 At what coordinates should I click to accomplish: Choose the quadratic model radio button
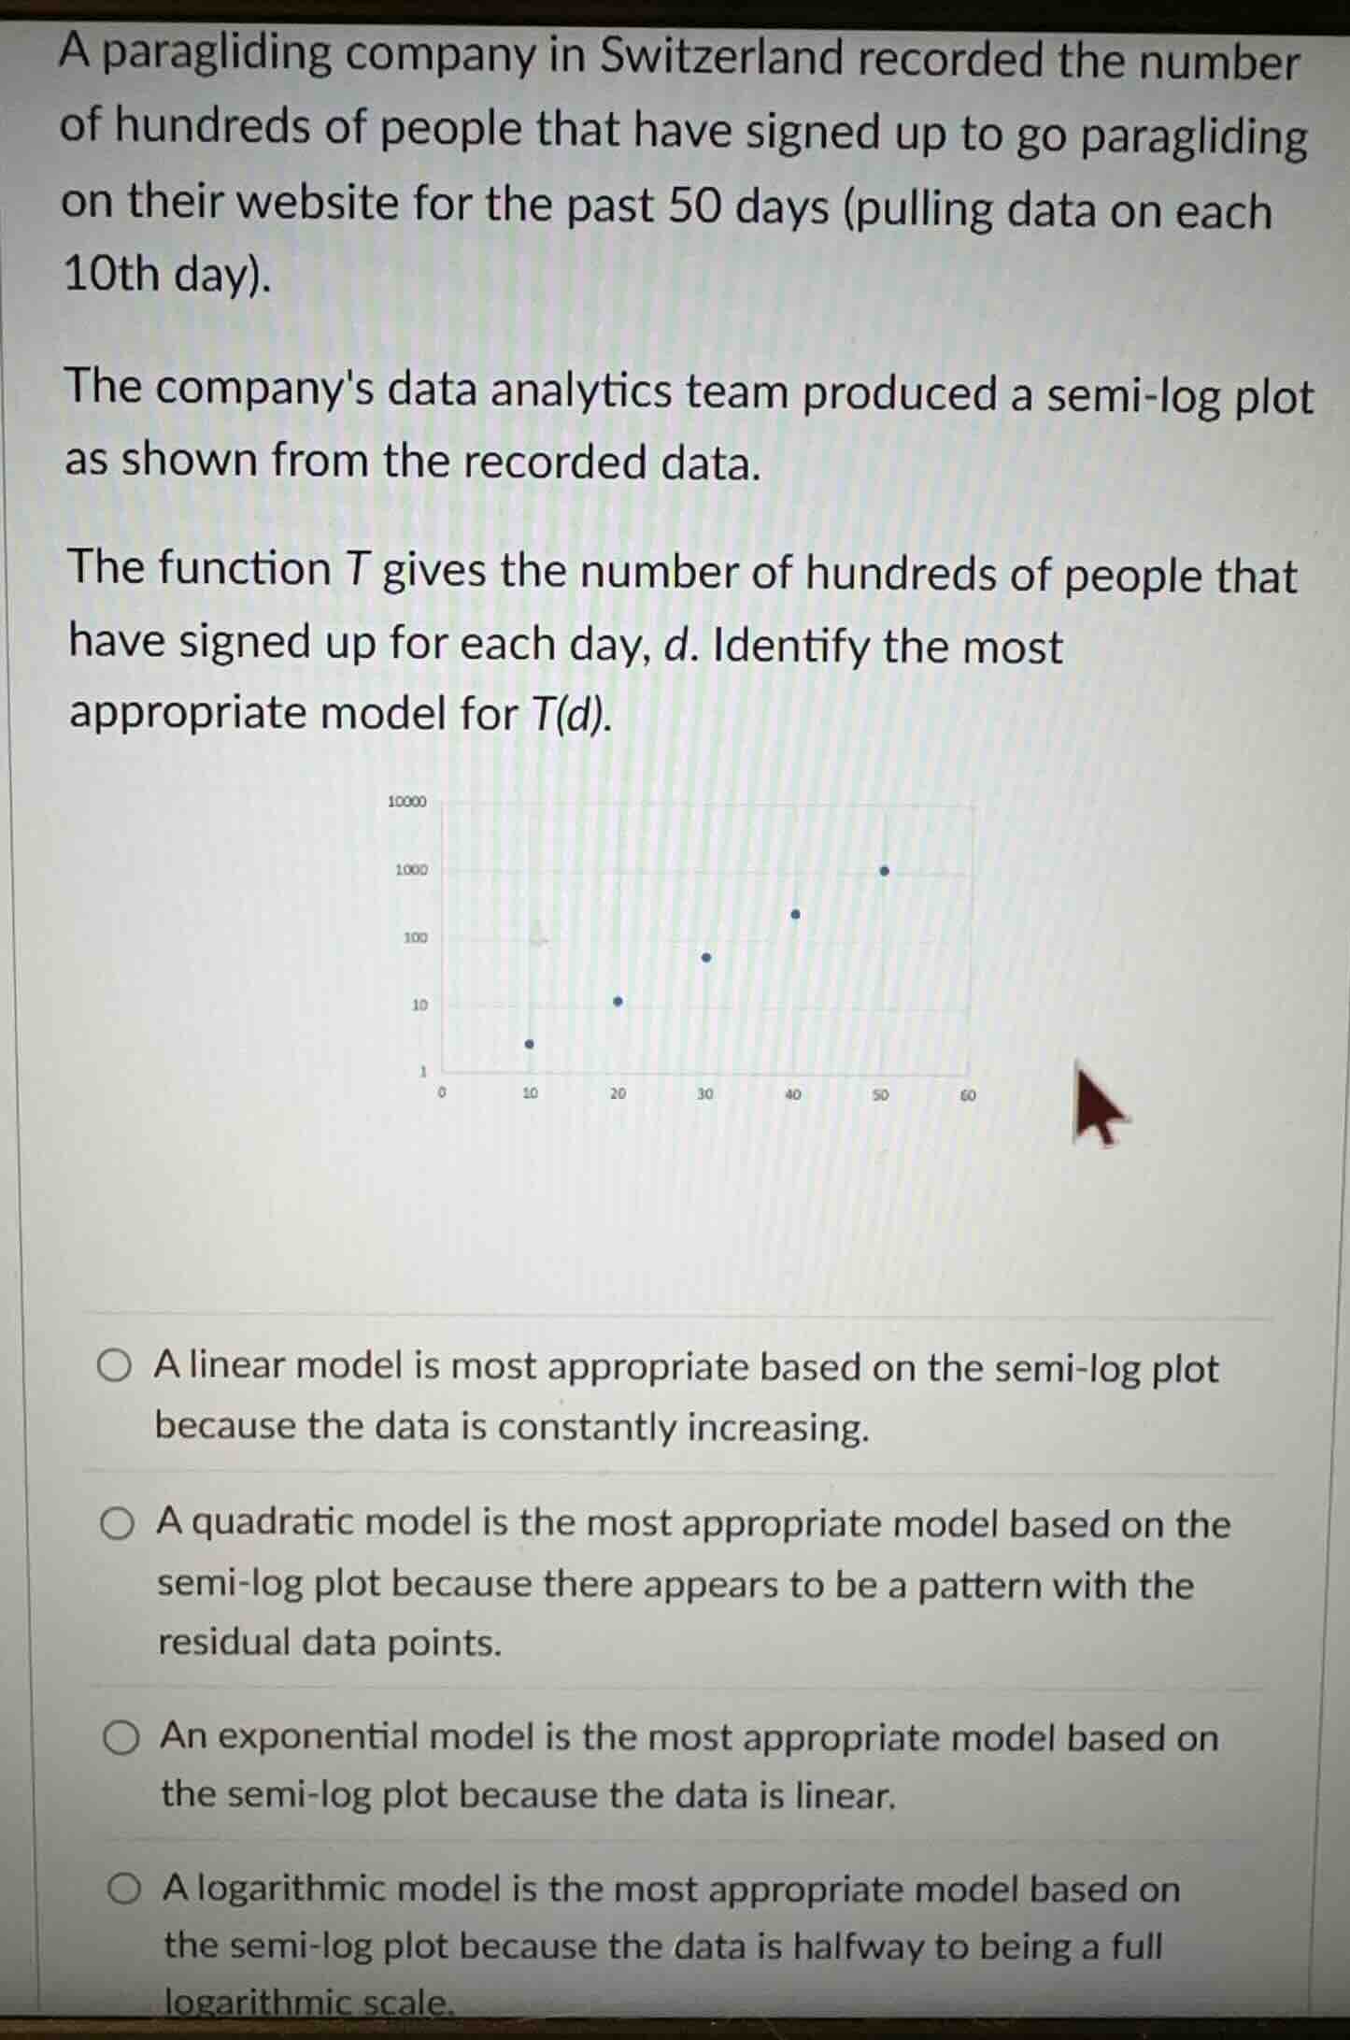pyautogui.click(x=118, y=1524)
